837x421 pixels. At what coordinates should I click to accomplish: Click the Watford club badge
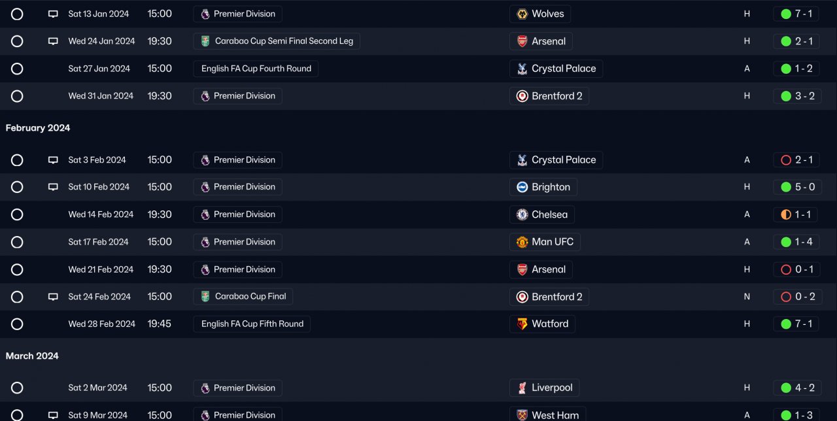click(x=522, y=324)
